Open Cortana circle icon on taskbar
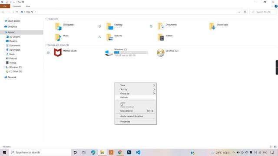 [x=75, y=152]
